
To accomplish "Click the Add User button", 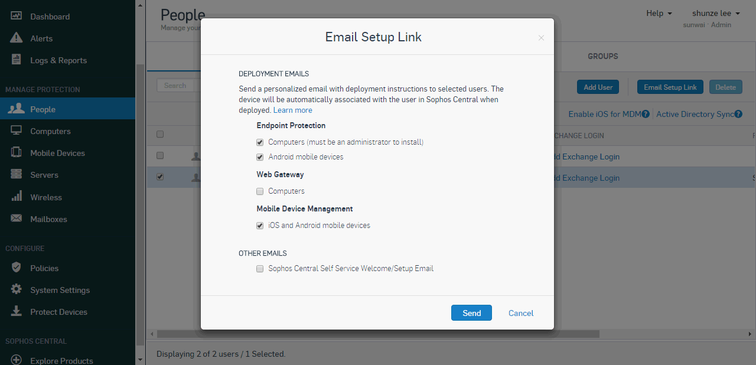I will pyautogui.click(x=598, y=87).
